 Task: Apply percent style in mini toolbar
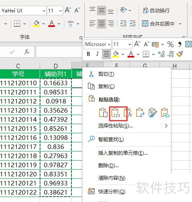pos(171,44)
